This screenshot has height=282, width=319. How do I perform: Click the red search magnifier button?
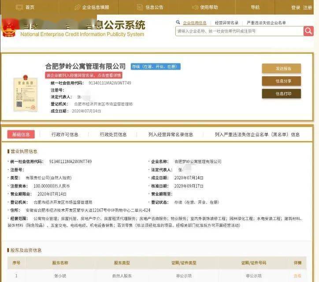pyautogui.click(x=308, y=31)
